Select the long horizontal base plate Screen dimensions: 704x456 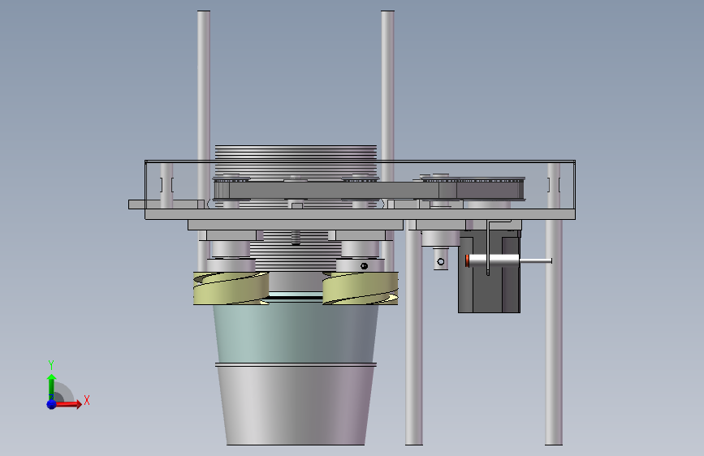pyautogui.click(x=360, y=214)
